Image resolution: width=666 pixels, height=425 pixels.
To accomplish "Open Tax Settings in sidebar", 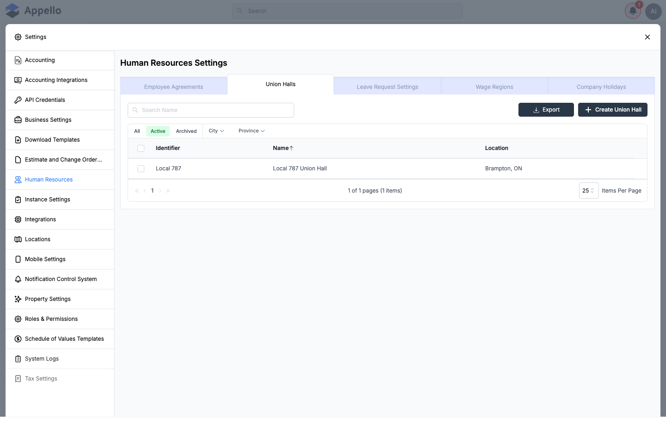I will [x=60, y=379].
